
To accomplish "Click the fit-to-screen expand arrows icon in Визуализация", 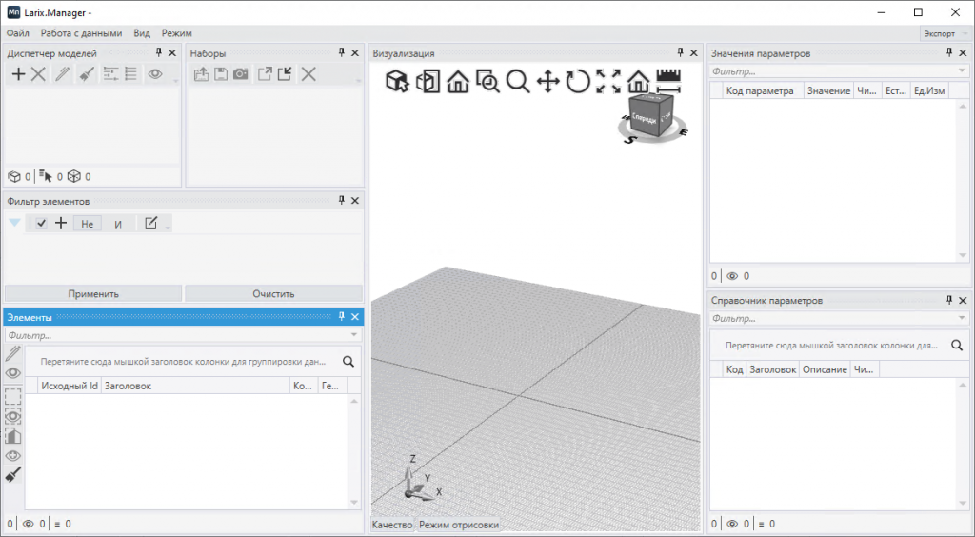I will click(x=607, y=82).
